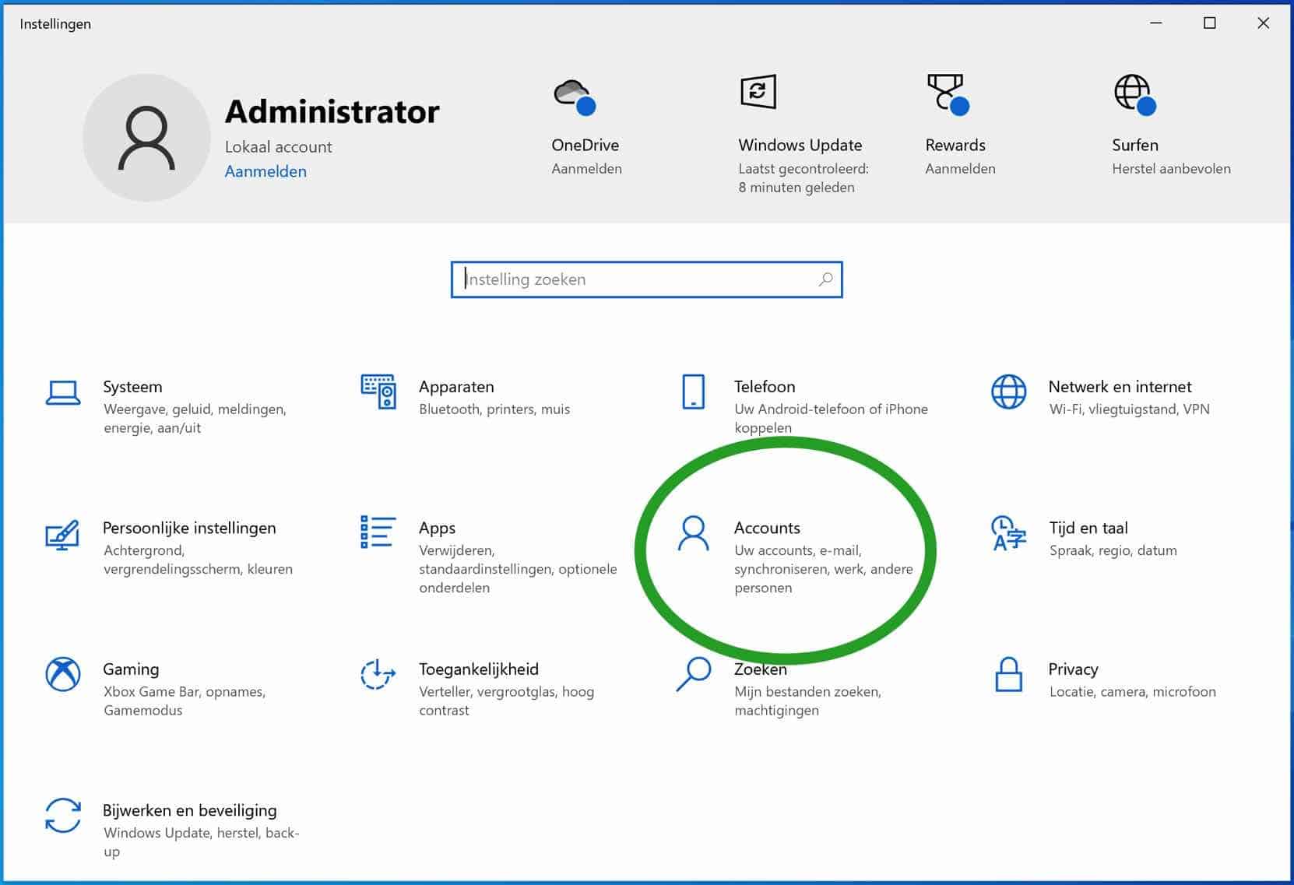Image resolution: width=1294 pixels, height=885 pixels.
Task: Open the Apps list icon
Action: click(378, 532)
